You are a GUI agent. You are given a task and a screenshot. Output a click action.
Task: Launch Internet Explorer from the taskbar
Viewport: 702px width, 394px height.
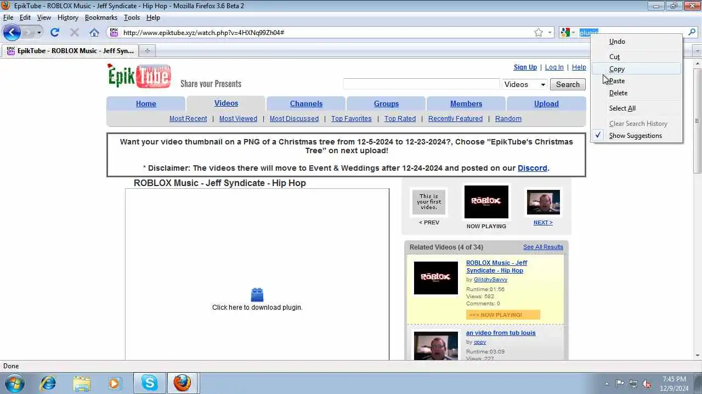(x=48, y=383)
